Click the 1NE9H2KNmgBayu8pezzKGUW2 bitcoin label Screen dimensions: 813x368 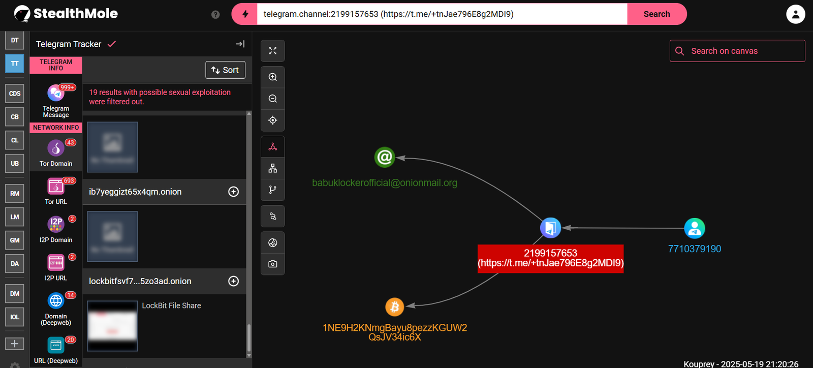click(x=395, y=332)
